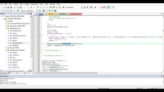Image resolution: width=164 pixels, height=92 pixels.
Task: Open the FrameBuffer search history dropdown
Action: (82, 7)
